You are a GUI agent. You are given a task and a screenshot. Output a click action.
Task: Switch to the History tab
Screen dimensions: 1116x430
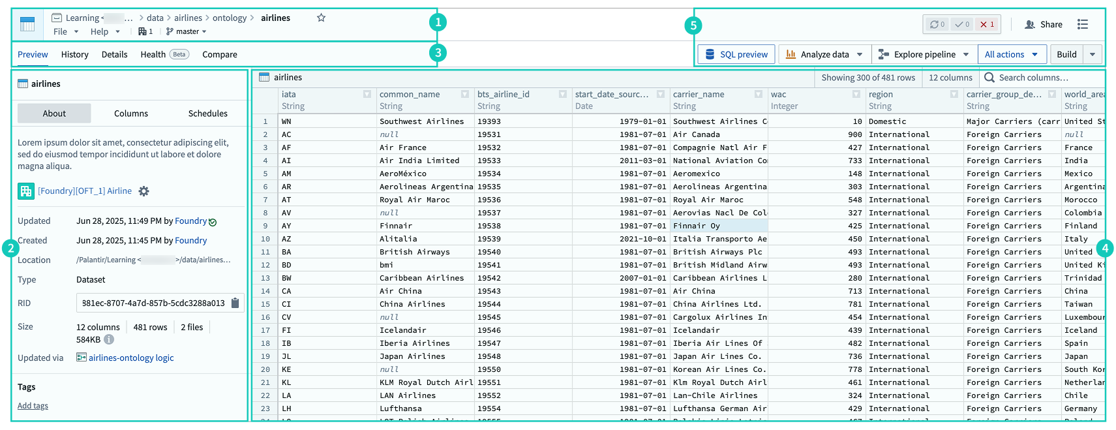[x=74, y=54]
